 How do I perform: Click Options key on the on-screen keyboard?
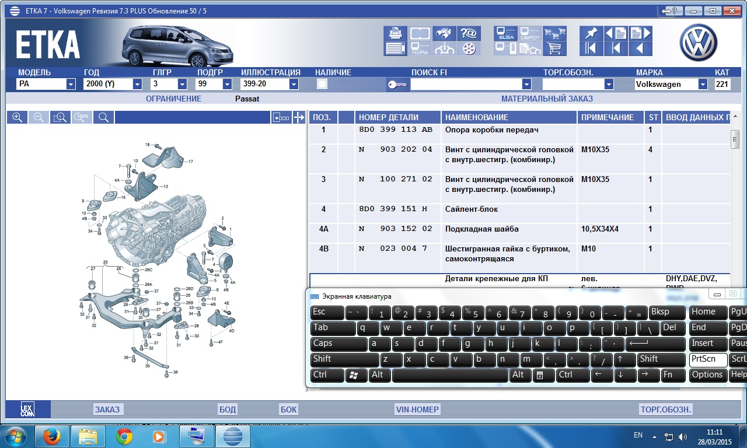[708, 374]
